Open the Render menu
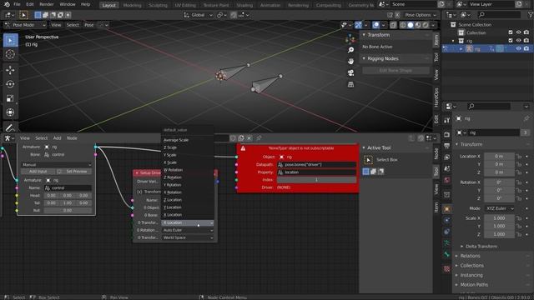Viewport: 534px width, 300px height. (x=47, y=4)
